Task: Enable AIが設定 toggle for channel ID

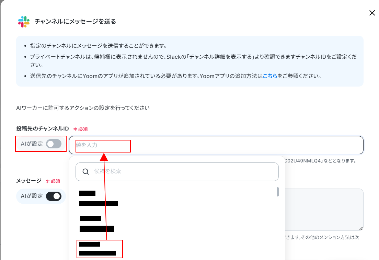Action: pos(54,144)
